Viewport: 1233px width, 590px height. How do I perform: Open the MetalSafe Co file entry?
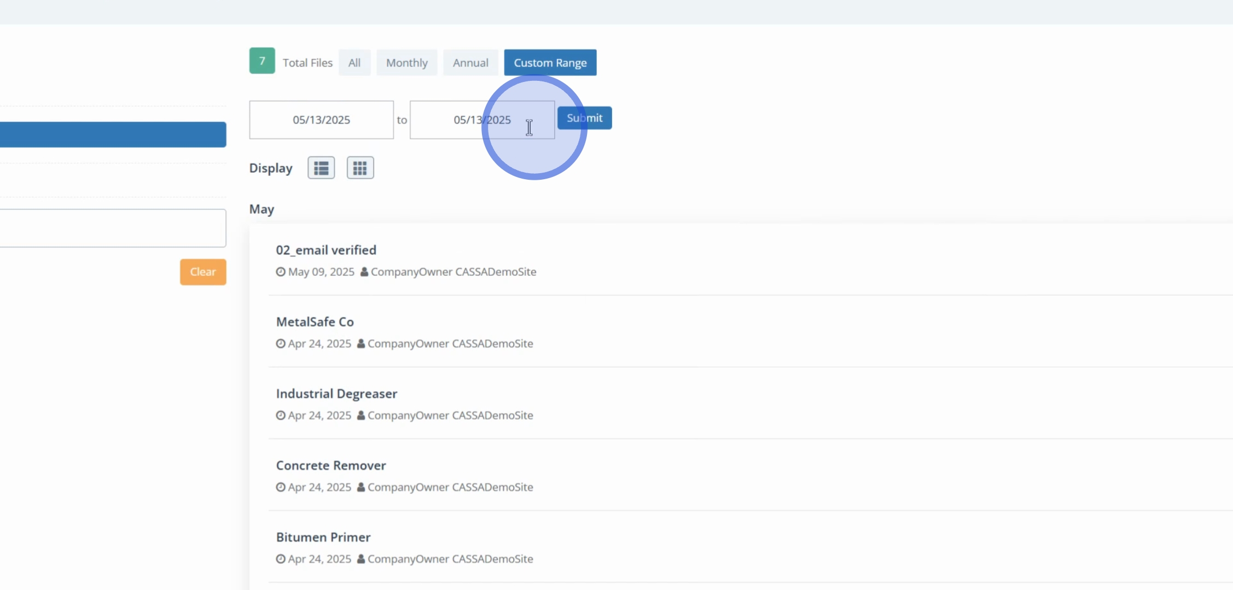(315, 322)
